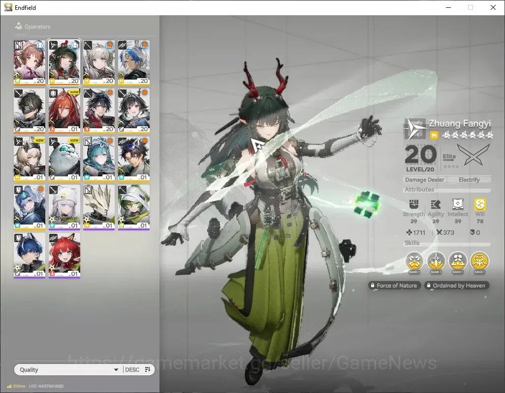
Task: Select the red-haired fox-eared girl operator card
Action: (64, 255)
